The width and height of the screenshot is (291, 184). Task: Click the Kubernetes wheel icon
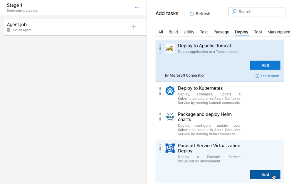pyautogui.click(x=170, y=91)
